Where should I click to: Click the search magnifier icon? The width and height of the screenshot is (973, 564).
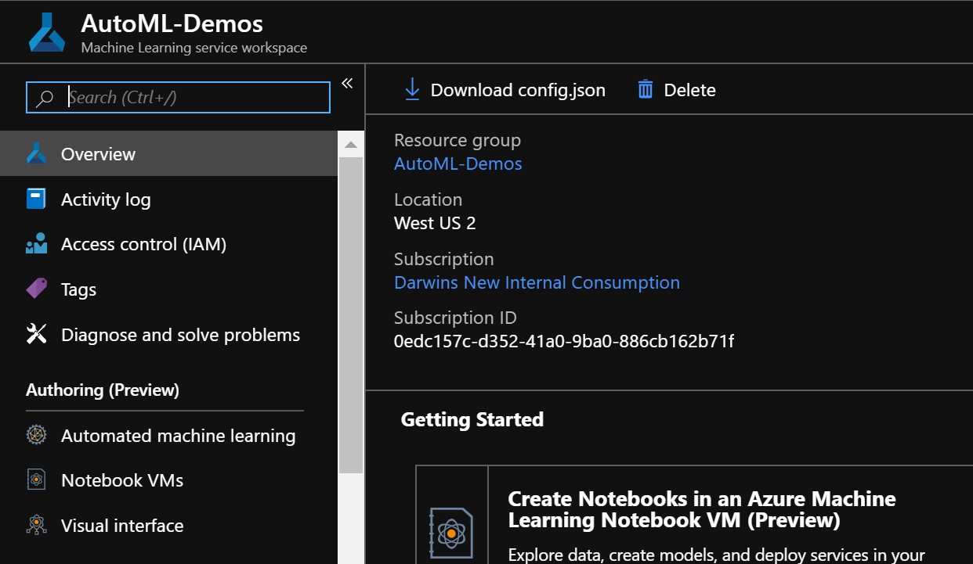click(45, 98)
